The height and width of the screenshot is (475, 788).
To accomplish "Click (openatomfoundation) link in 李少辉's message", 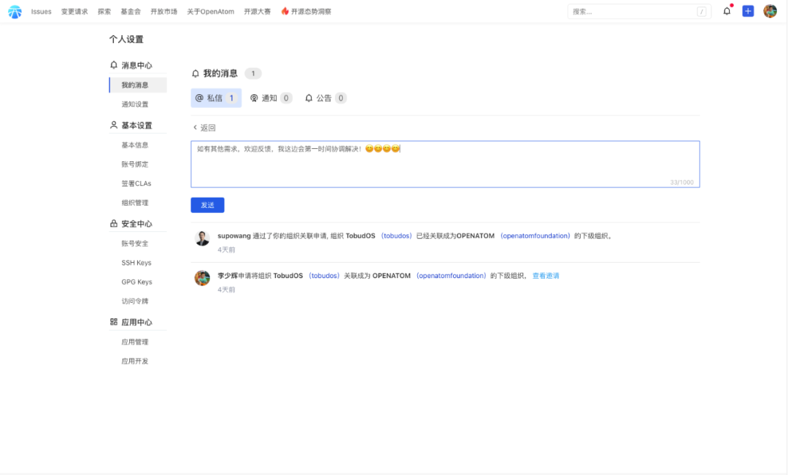I will [x=452, y=276].
